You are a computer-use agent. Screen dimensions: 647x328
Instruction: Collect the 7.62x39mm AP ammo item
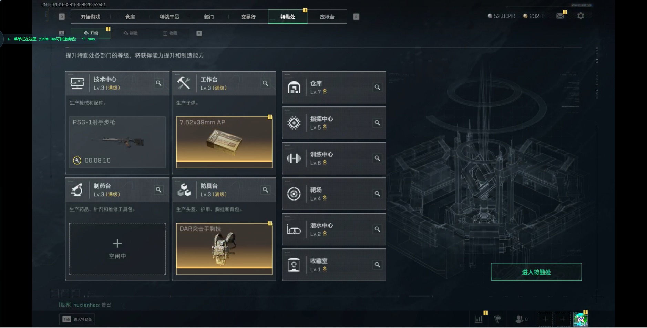224,142
